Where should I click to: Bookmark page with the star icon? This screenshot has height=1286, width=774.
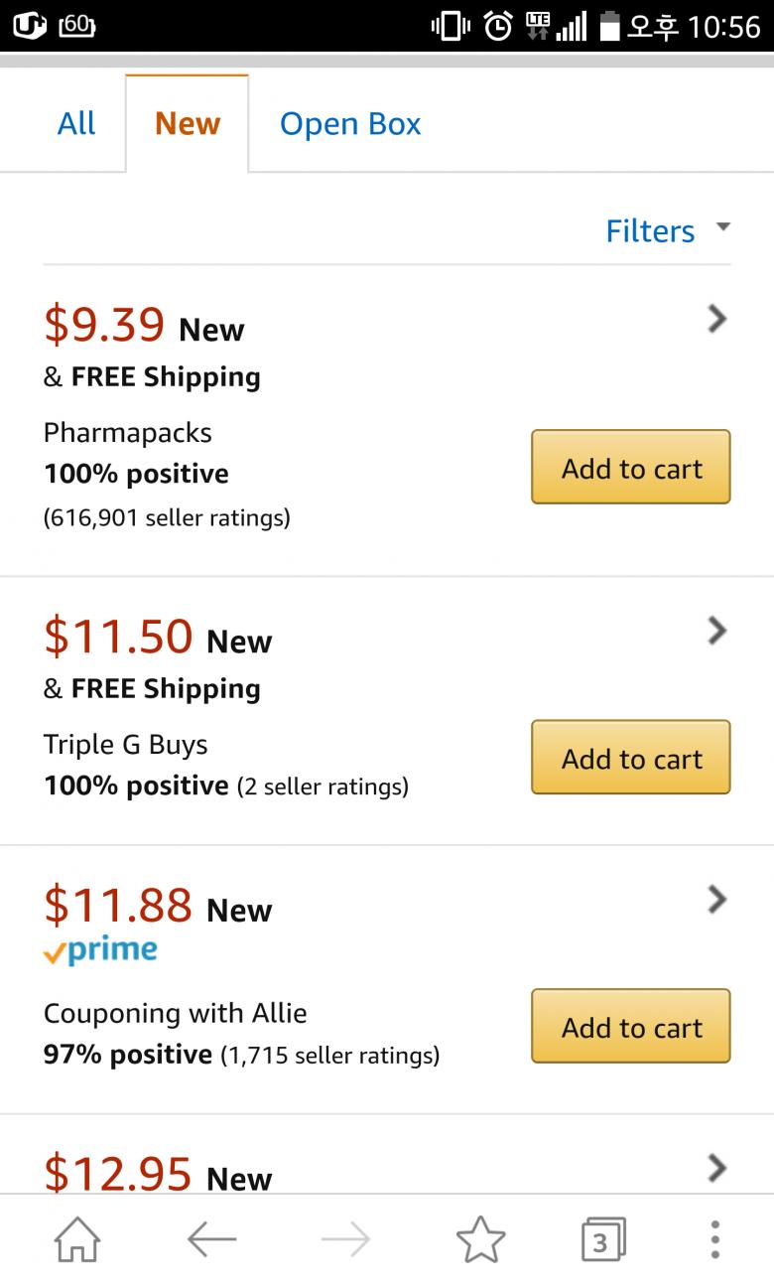point(481,1239)
